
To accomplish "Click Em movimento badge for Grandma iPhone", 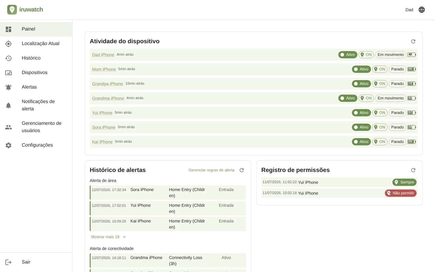I will 391,98.
